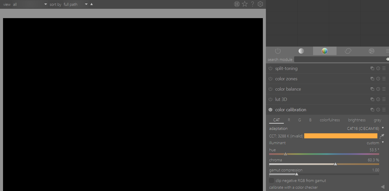Pick the illuminant with the color picker eyedropper
Viewport: 389px width, 191px height.
pos(382,136)
